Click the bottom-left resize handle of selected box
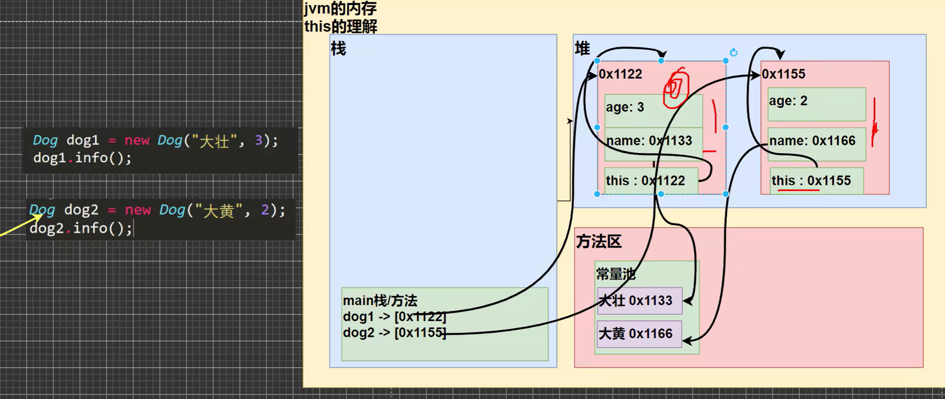 [x=597, y=194]
